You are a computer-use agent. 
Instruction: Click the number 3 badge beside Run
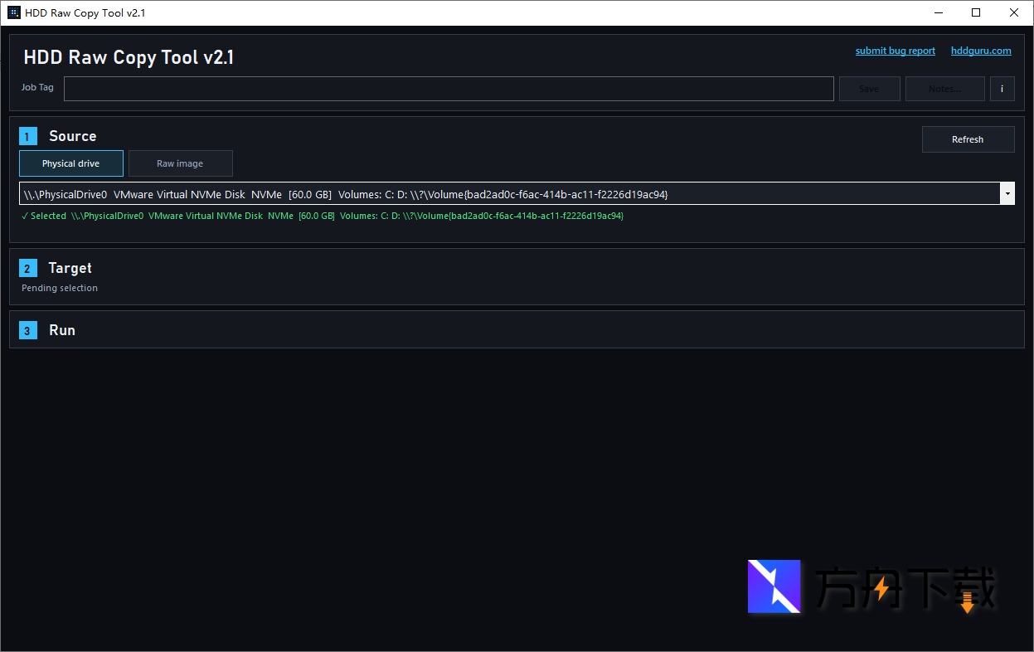pyautogui.click(x=28, y=331)
